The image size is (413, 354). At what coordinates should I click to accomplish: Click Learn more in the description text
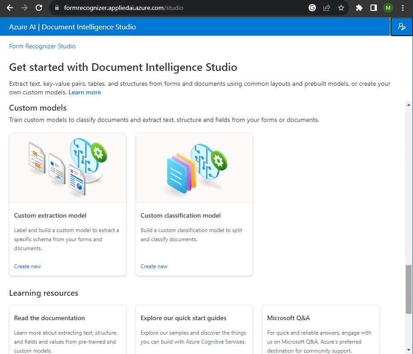click(84, 92)
